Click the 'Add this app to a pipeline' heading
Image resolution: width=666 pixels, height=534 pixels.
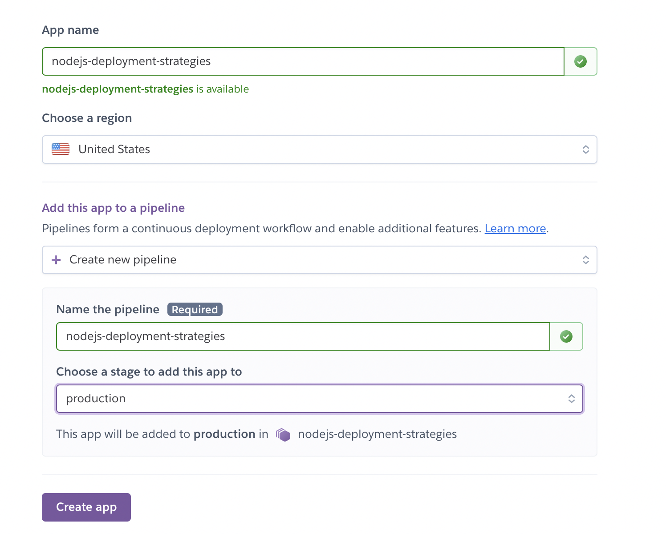coord(113,208)
